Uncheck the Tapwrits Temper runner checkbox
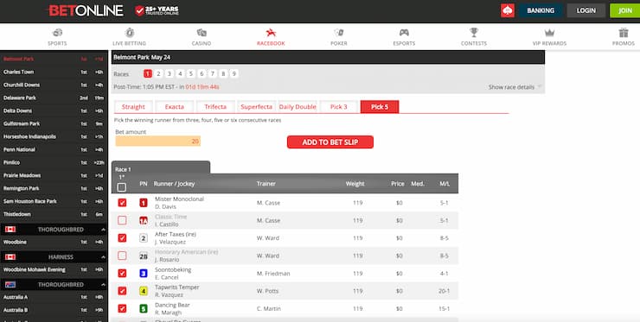Screen dimensions: 640x322 [x=122, y=291]
